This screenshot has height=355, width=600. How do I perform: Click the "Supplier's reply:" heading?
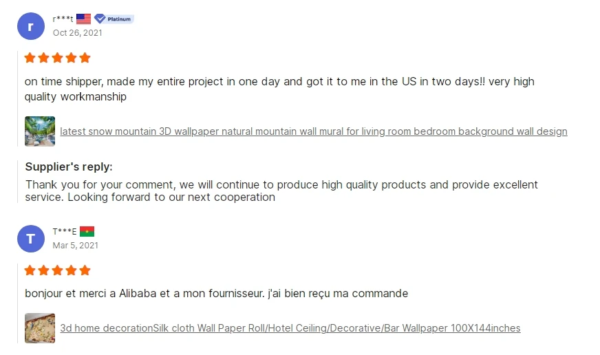[69, 166]
